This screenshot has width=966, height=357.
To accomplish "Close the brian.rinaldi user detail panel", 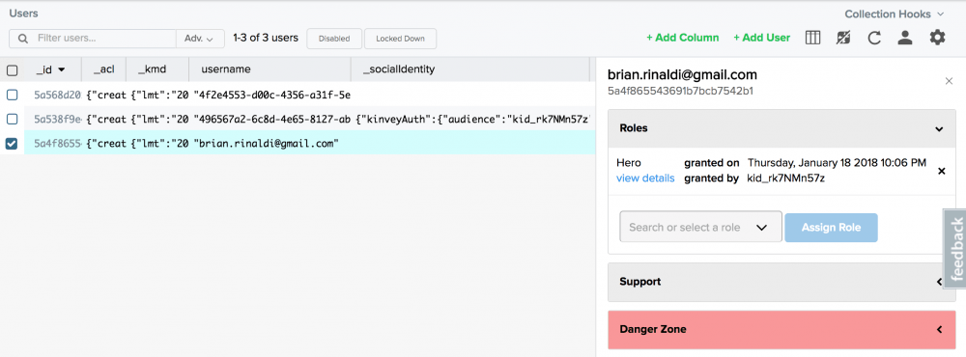I will coord(949,81).
